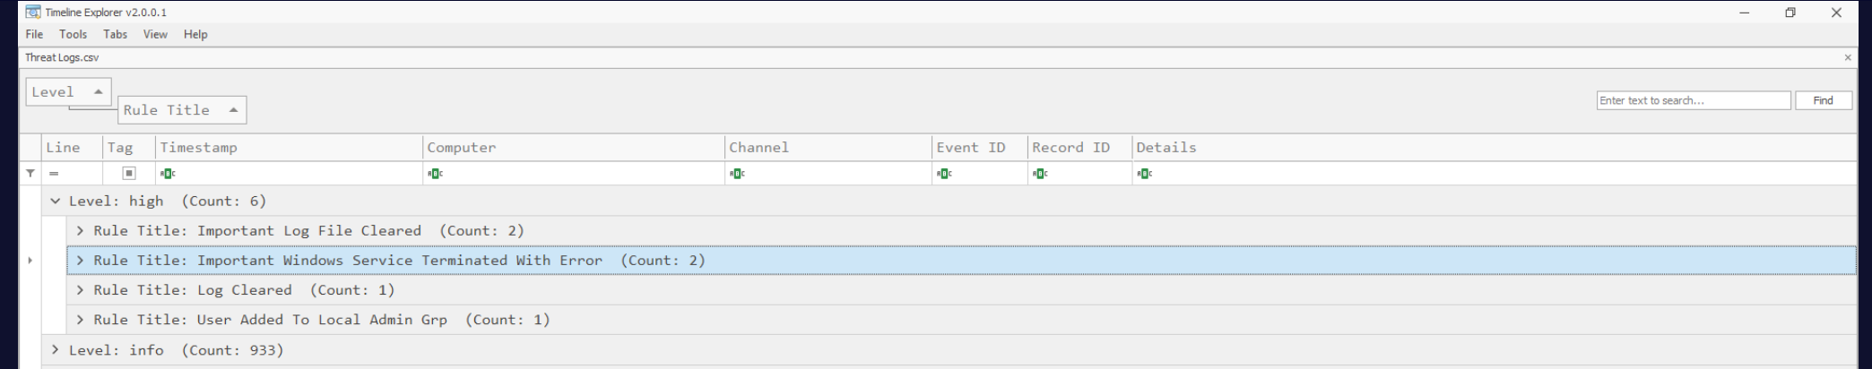
Task: Open the Tools menu
Action: [73, 34]
